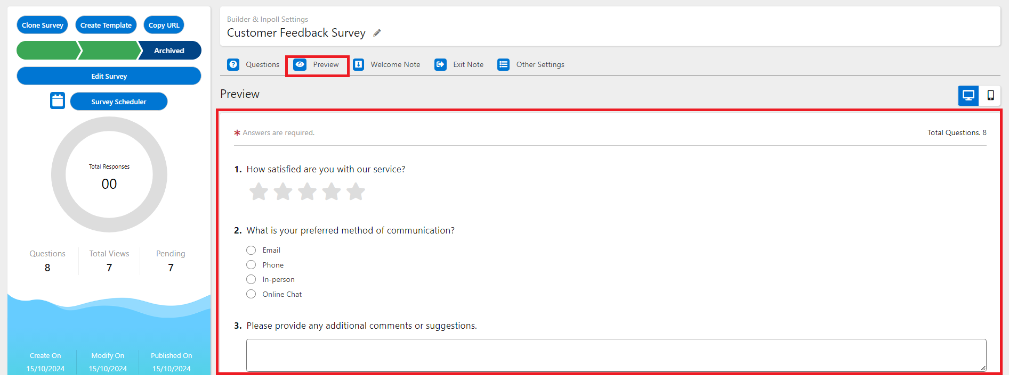Open the Exit Note tab
Viewport: 1009px width, 375px height.
tap(459, 64)
